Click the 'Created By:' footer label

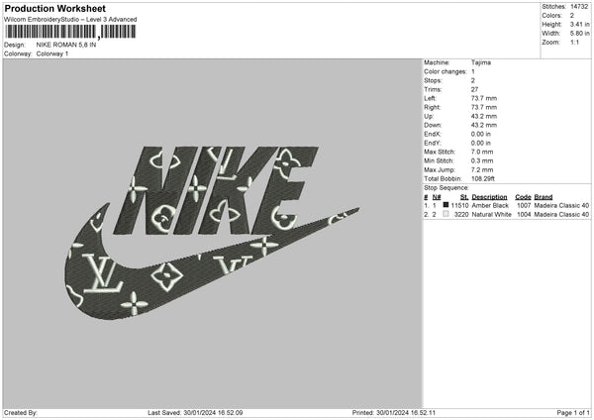21,413
